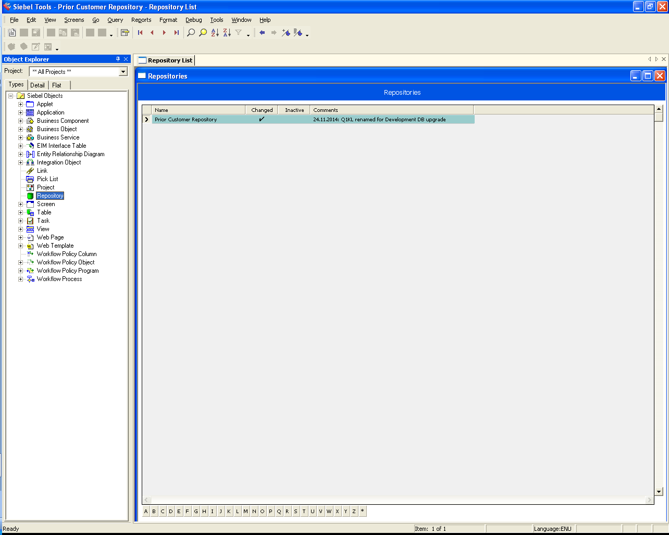Expand the Business Component tree node
This screenshot has height=535, width=669.
click(x=21, y=121)
